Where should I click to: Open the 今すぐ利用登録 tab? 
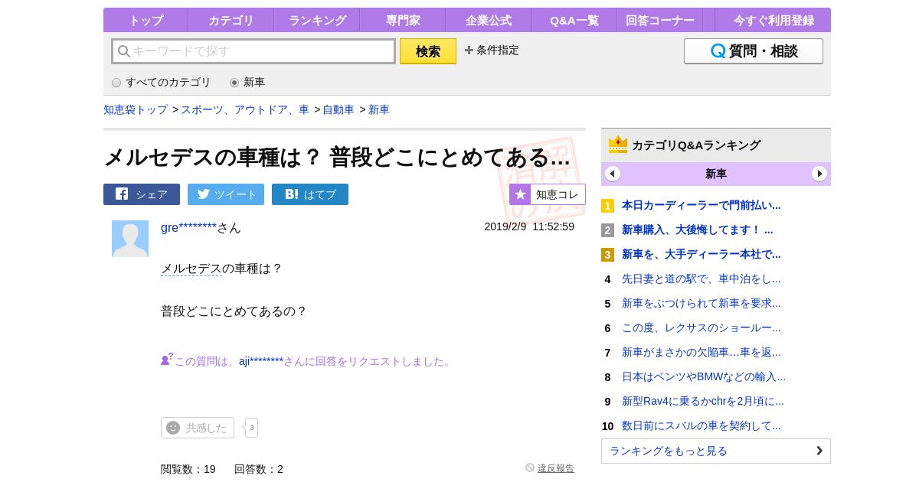pyautogui.click(x=773, y=20)
